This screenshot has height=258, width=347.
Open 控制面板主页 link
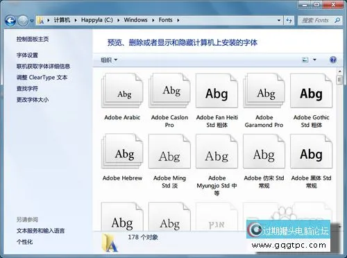33,39
